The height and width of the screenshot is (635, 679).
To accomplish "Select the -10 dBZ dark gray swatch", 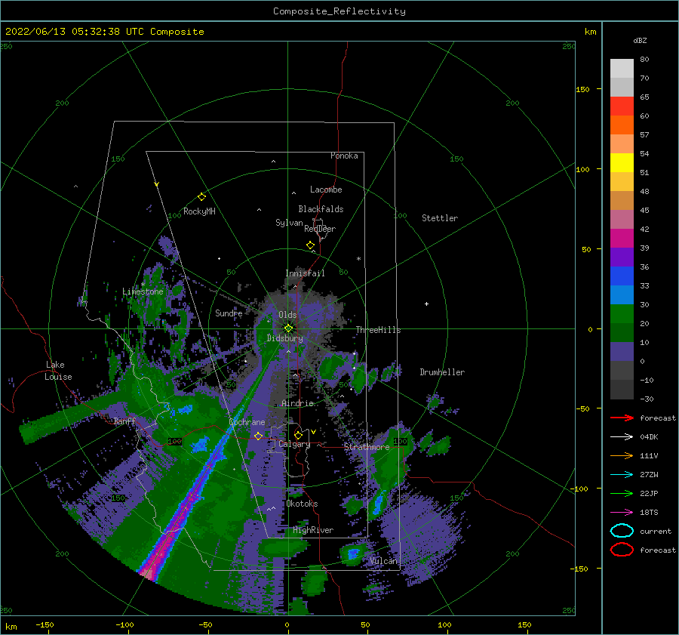I will click(x=622, y=389).
